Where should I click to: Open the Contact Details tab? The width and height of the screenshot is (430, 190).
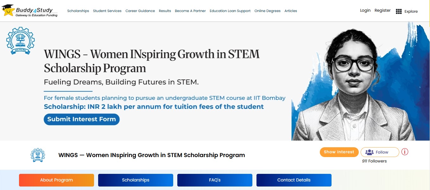pos(294,180)
